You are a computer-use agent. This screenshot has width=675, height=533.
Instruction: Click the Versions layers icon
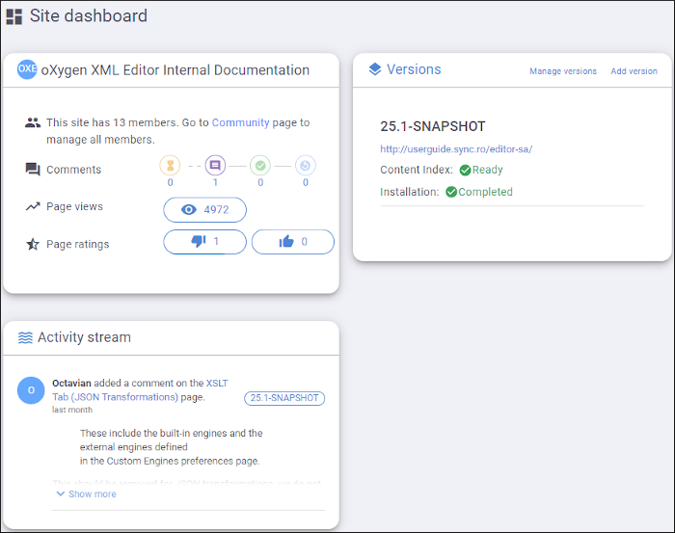(375, 69)
